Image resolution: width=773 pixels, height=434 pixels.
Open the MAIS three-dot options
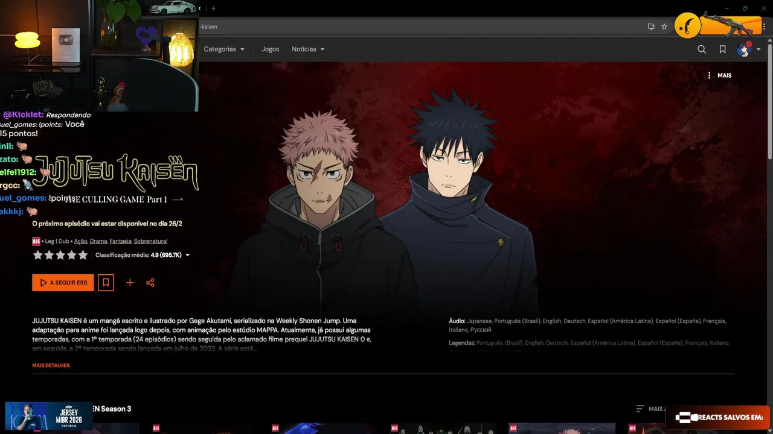pos(719,75)
